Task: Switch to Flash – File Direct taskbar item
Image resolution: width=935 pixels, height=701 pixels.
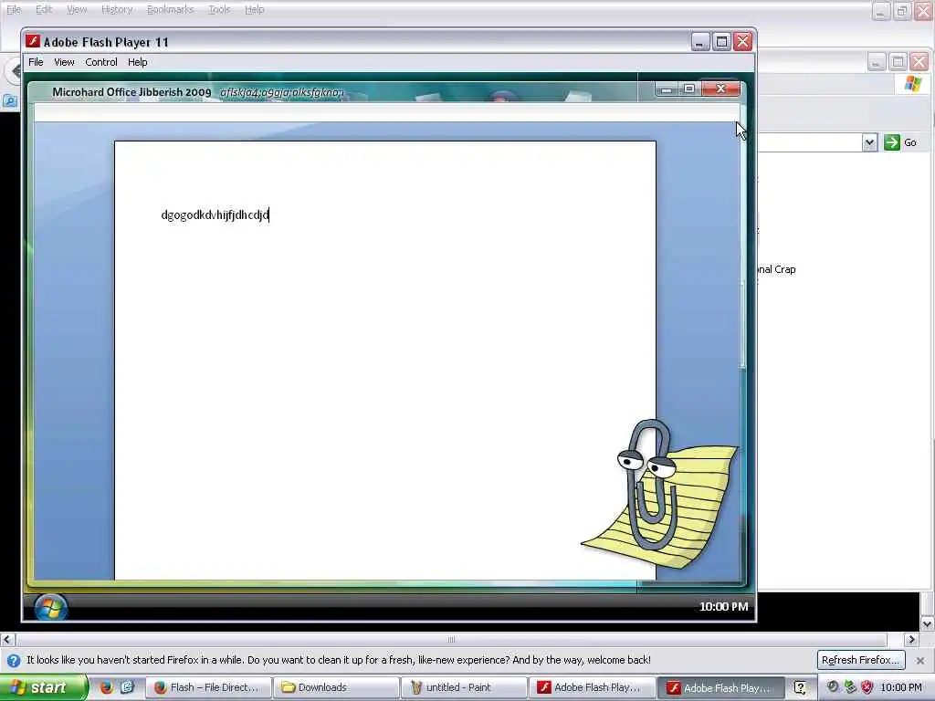Action: pyautogui.click(x=209, y=687)
